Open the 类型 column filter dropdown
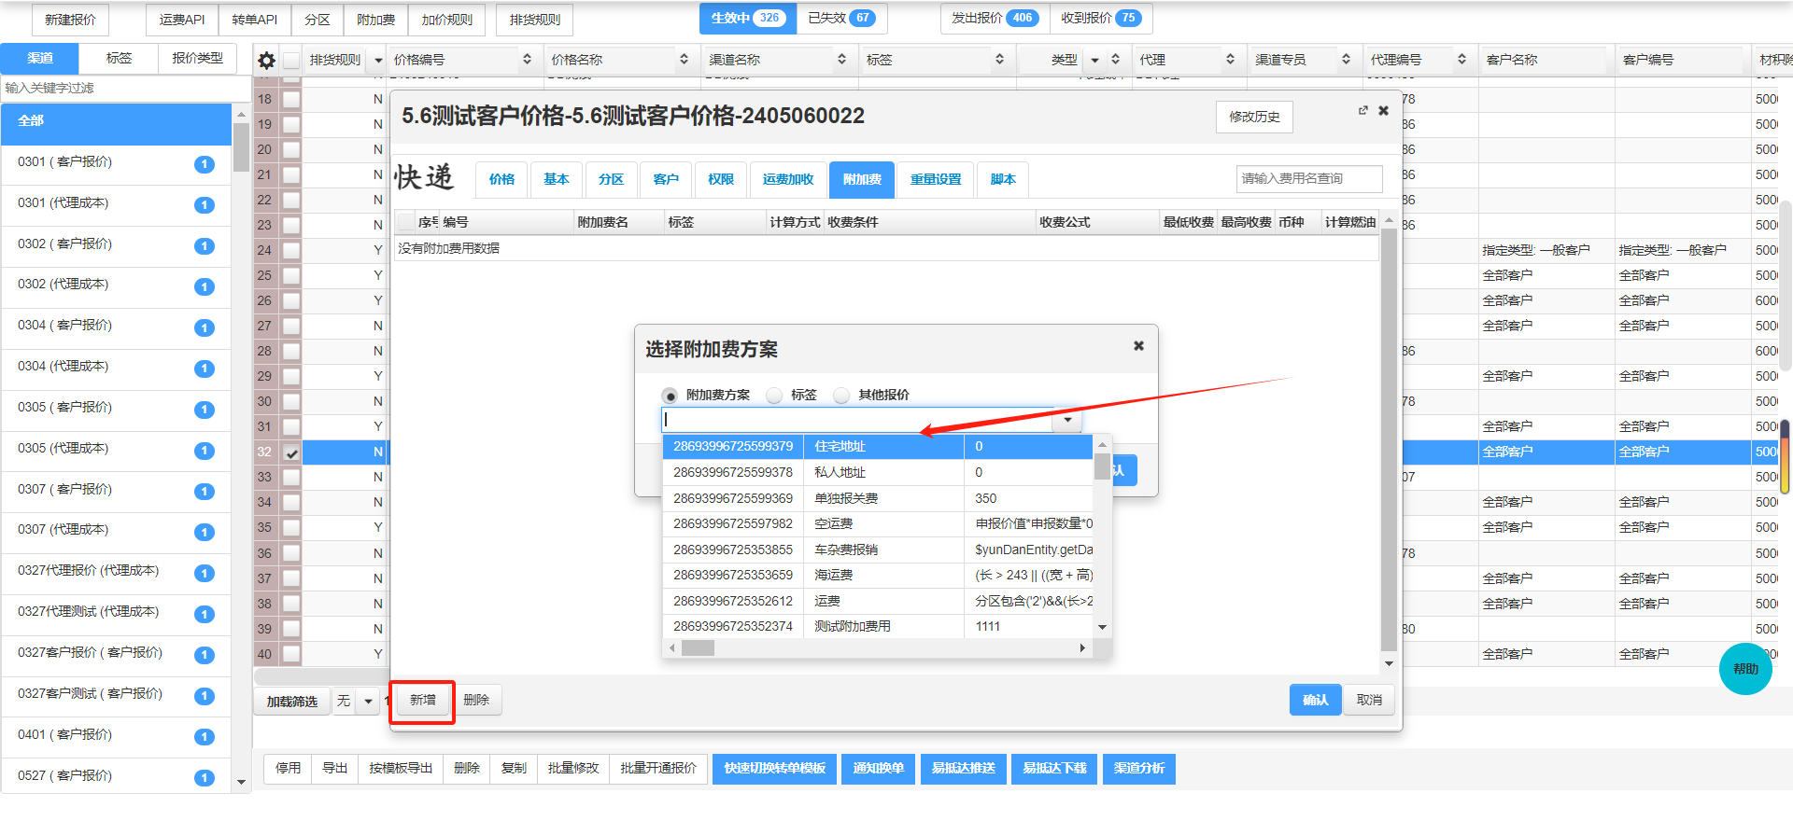This screenshot has width=1793, height=821. click(x=1094, y=61)
